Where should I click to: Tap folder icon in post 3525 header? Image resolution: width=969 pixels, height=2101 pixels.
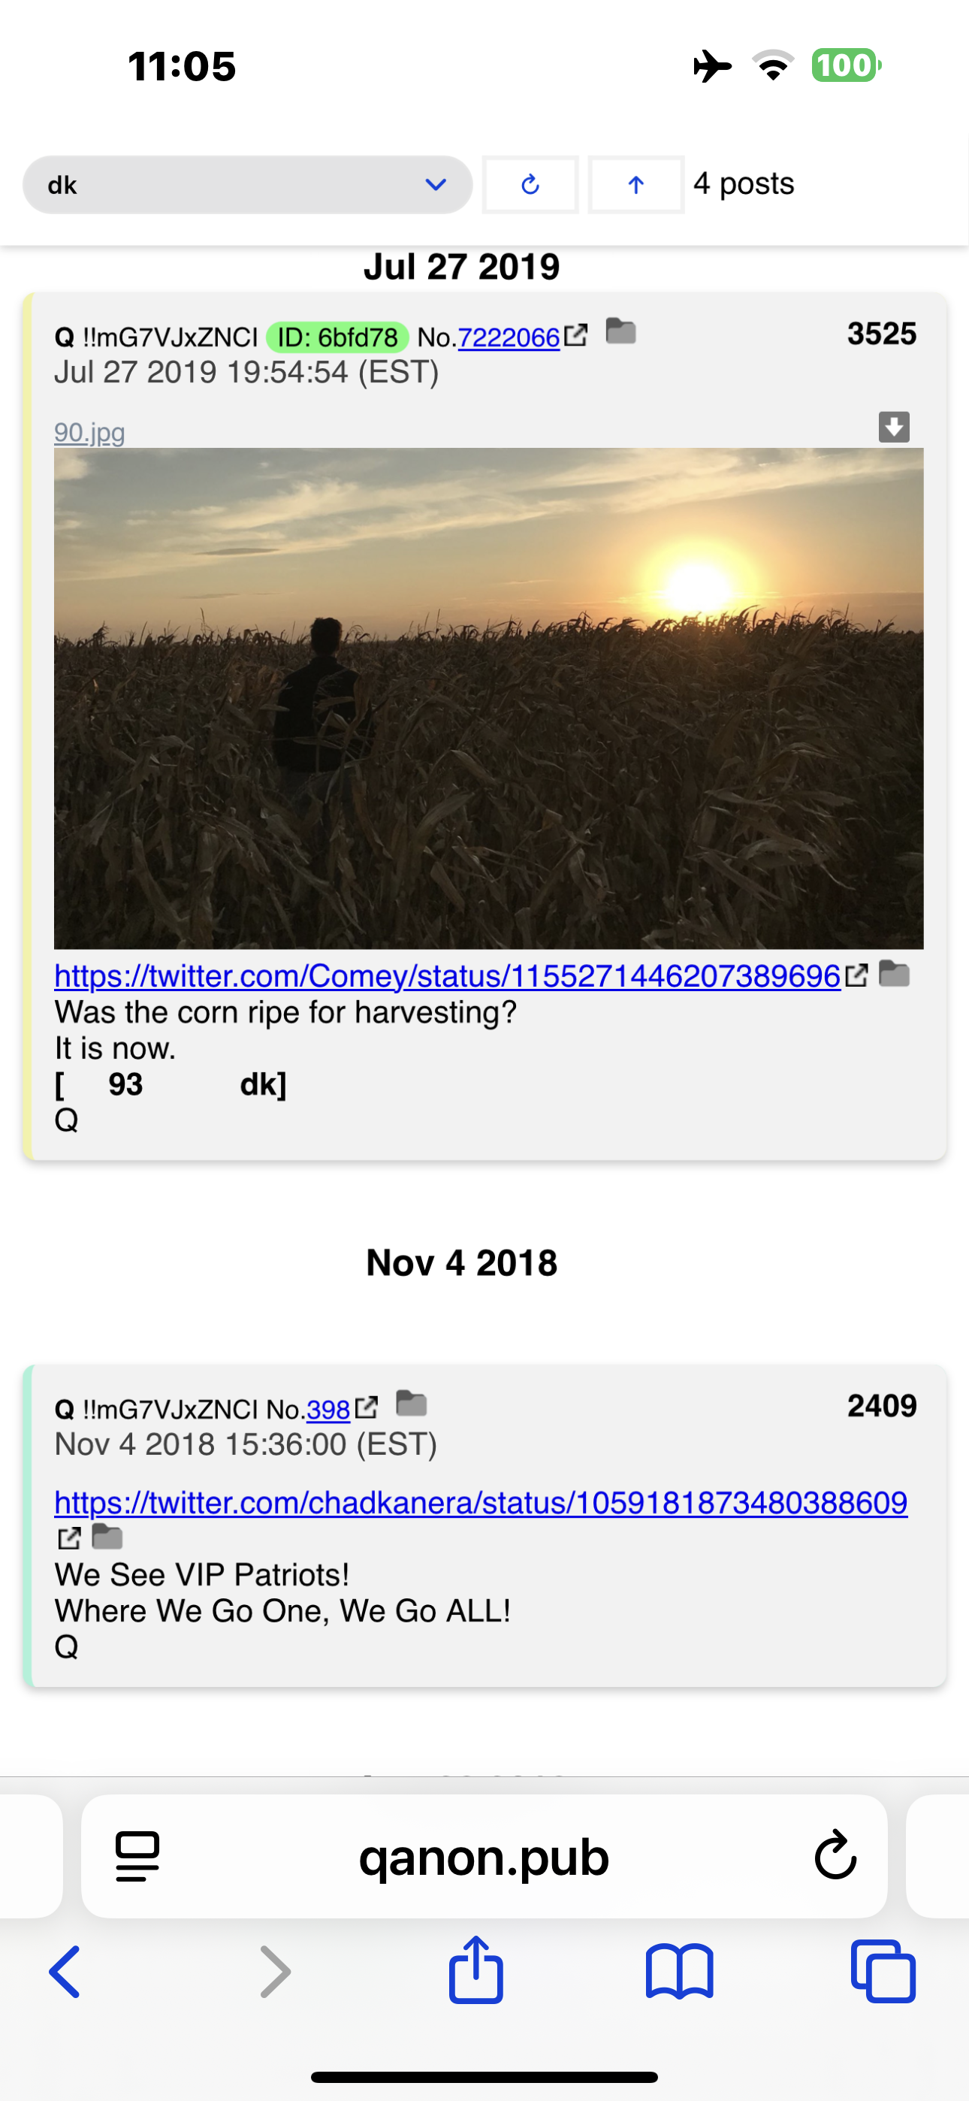point(620,332)
